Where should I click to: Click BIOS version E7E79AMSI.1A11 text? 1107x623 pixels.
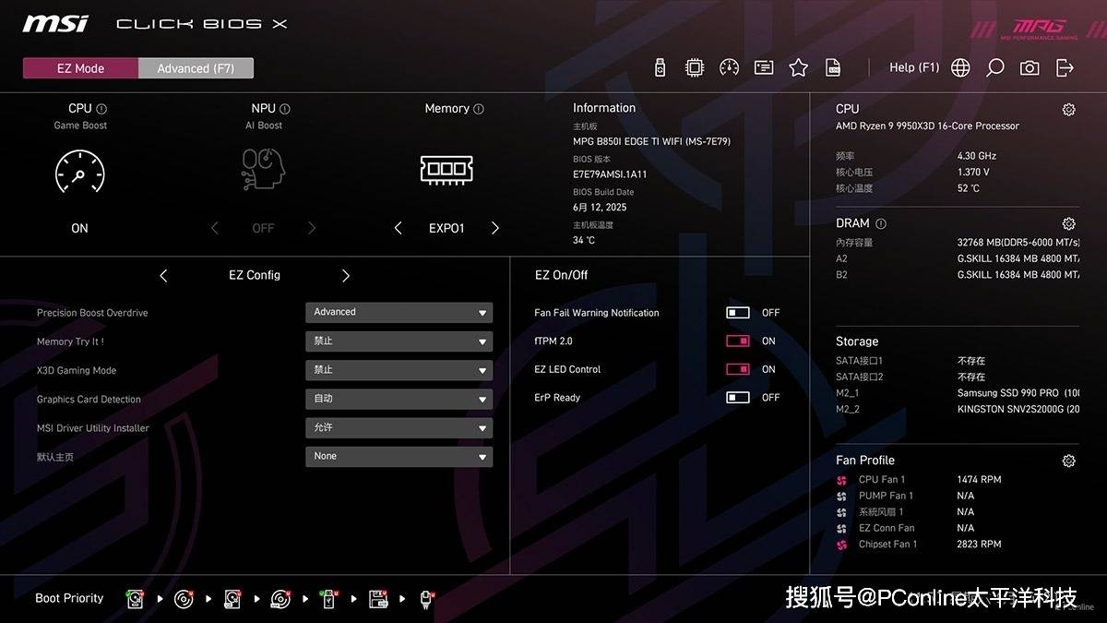610,174
